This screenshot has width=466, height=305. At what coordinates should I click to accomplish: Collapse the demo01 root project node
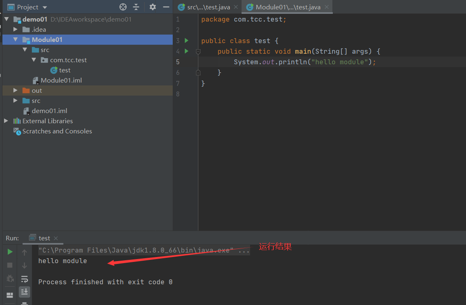(7, 19)
